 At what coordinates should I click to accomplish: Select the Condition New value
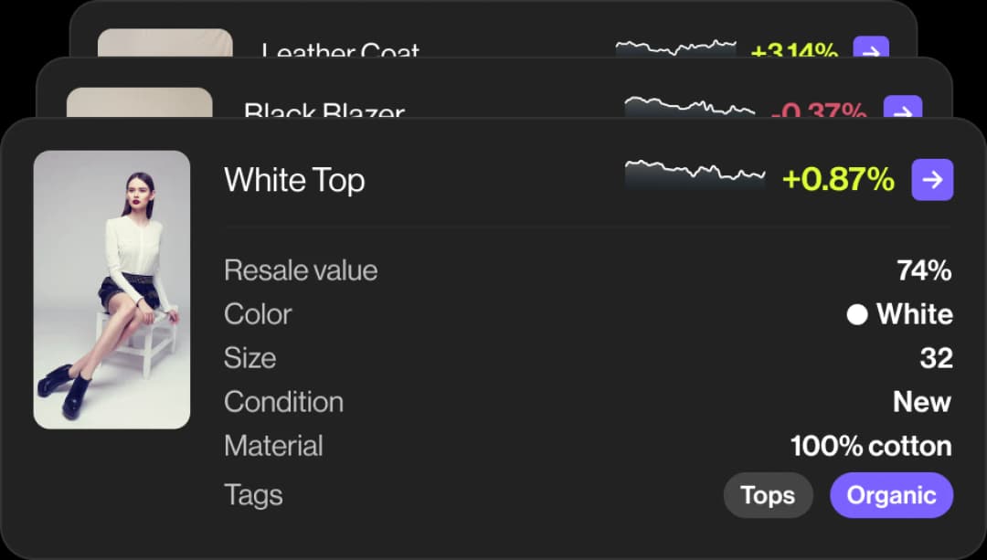pyautogui.click(x=922, y=401)
